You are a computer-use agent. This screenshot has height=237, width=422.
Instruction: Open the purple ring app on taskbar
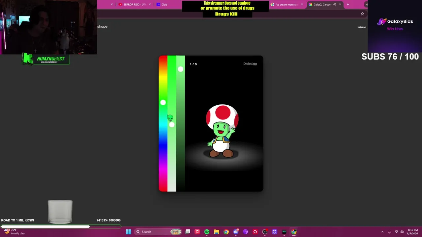click(x=274, y=232)
